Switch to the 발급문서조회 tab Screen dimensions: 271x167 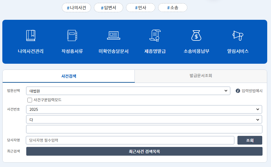click(201, 76)
